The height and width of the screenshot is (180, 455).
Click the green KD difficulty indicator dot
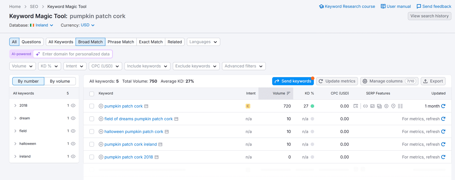[312, 106]
